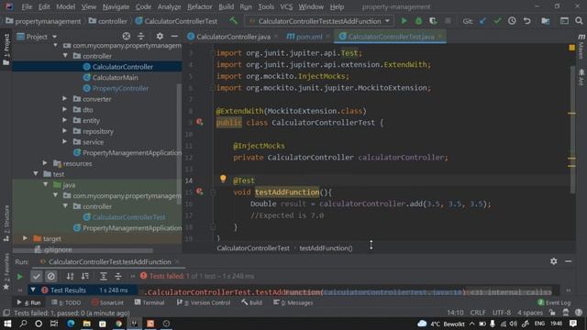
Task: Open the Maven side tool window
Action: [581, 47]
